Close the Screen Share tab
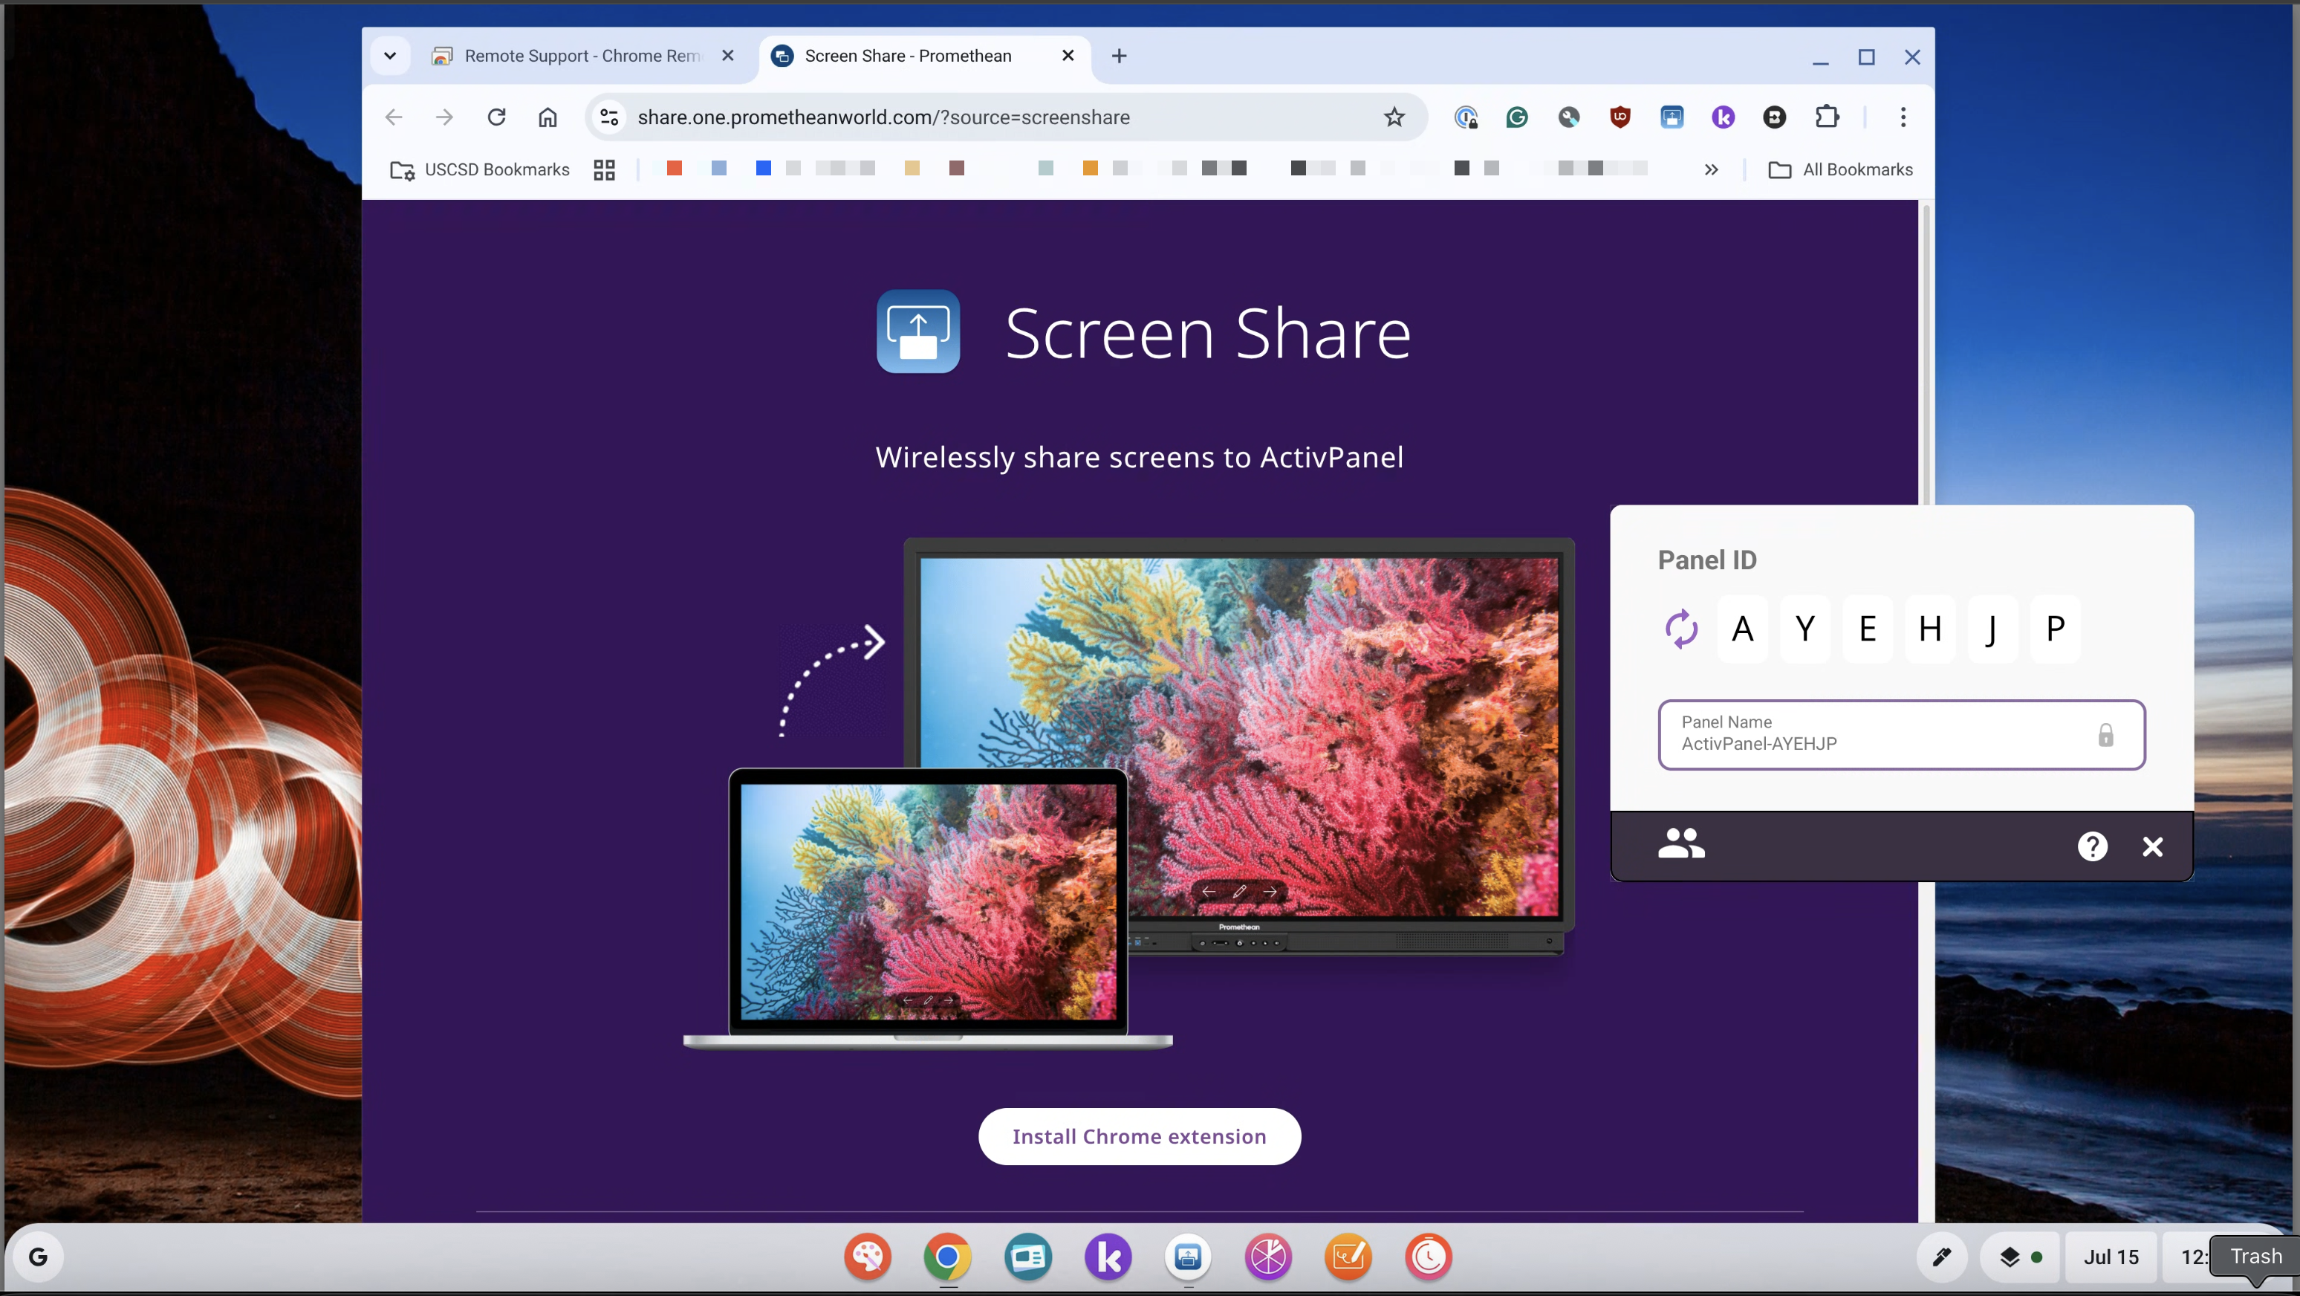 [1068, 56]
